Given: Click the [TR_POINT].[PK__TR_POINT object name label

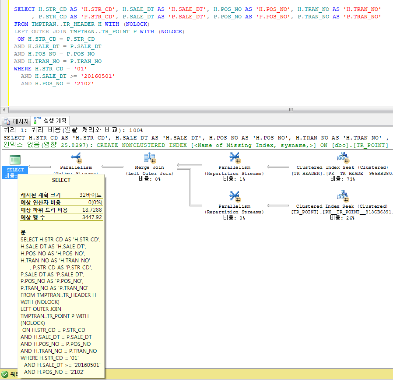Looking at the screenshot, I should (342, 212).
